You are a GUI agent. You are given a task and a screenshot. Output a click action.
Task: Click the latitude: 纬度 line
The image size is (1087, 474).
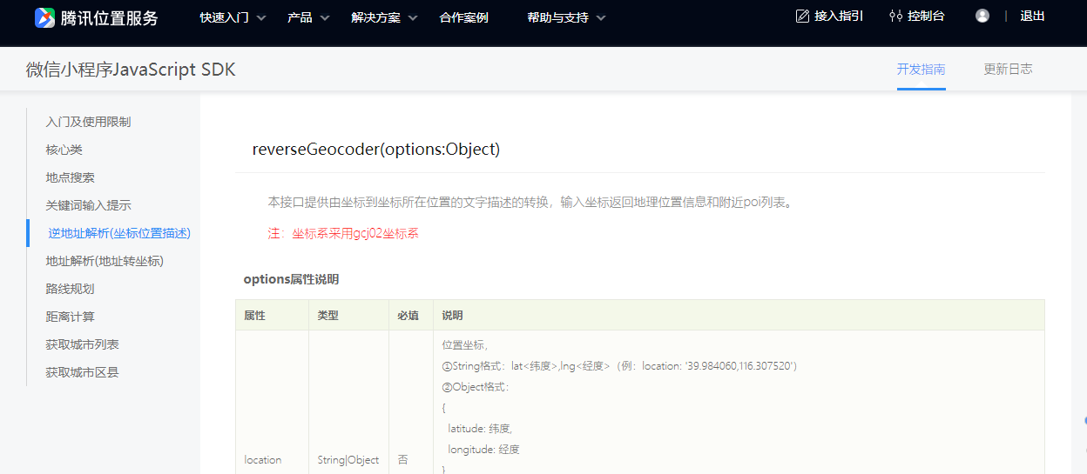click(480, 429)
